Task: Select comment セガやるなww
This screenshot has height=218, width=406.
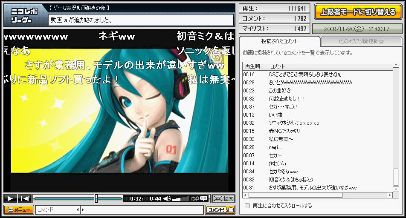Action: click(x=318, y=172)
